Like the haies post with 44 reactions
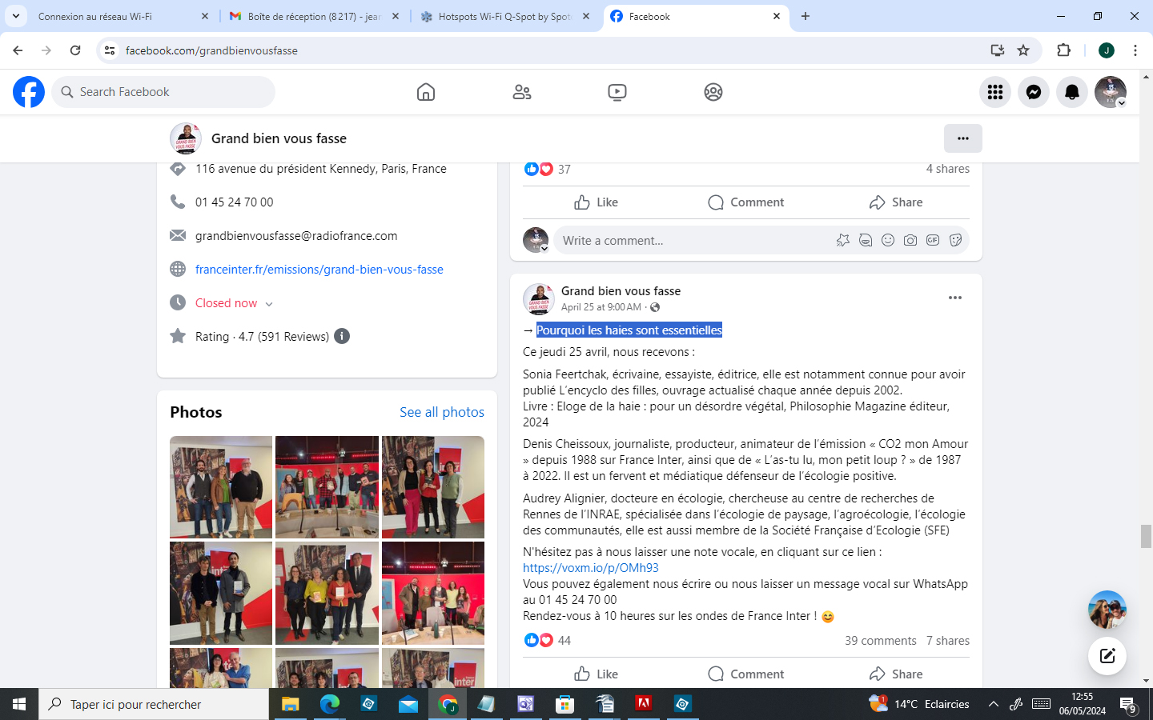 (597, 674)
